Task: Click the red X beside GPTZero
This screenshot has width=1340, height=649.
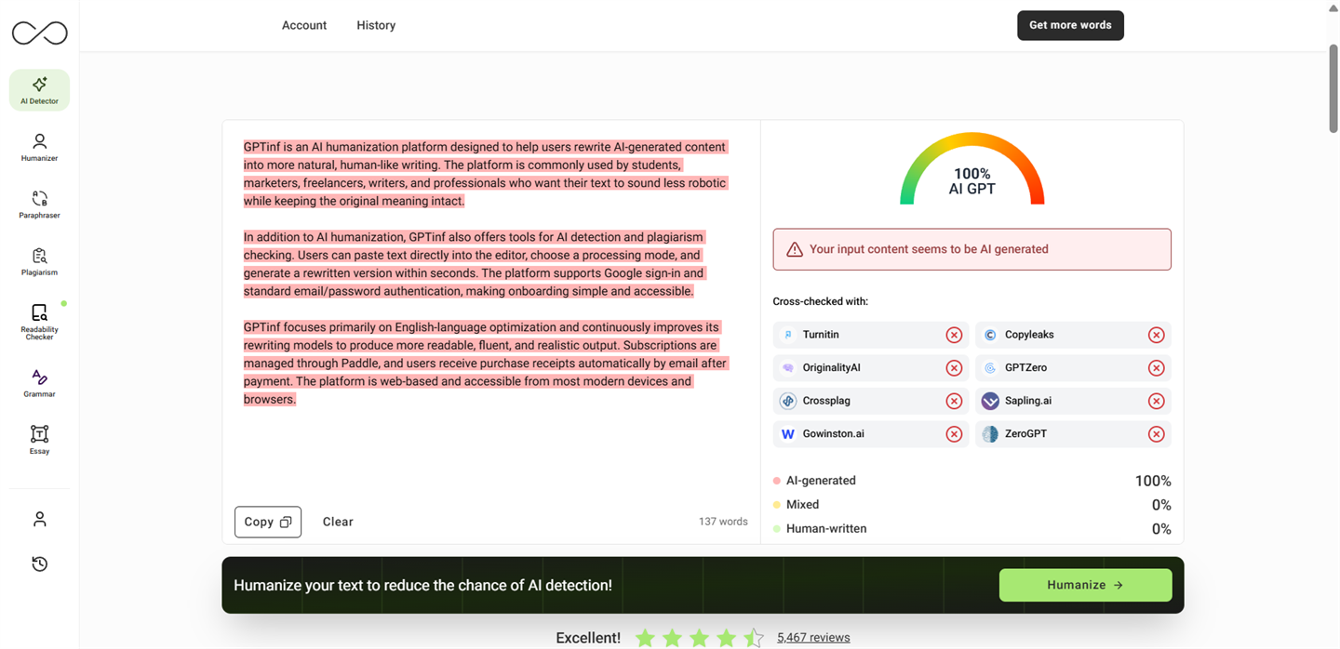Action: click(1156, 368)
